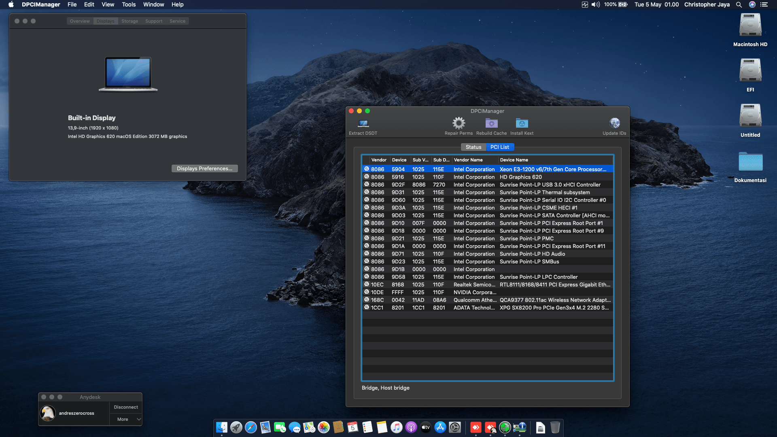Open the Trash in the dock
This screenshot has width=777, height=437.
555,427
